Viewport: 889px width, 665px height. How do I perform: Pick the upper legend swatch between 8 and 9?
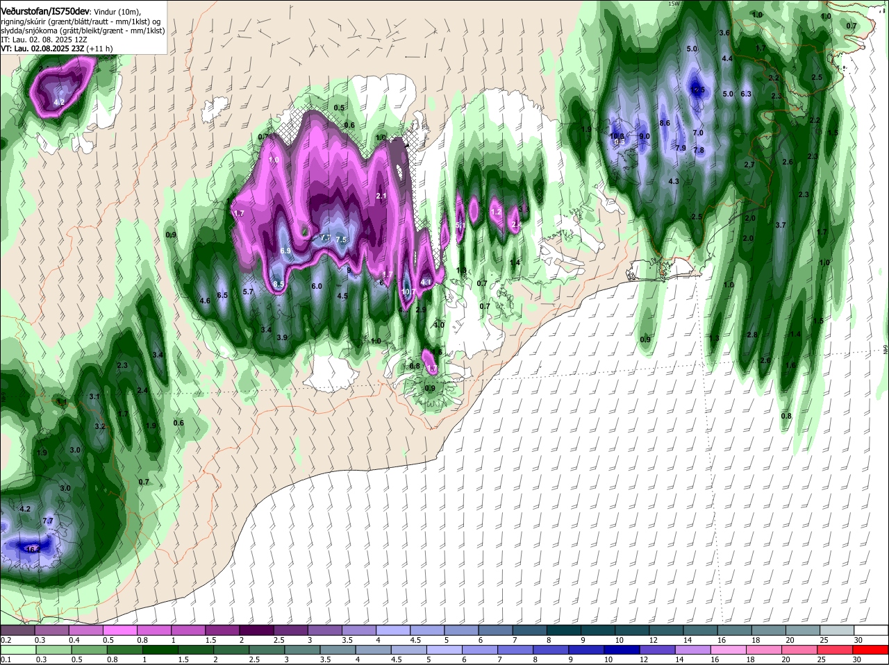tap(565, 630)
